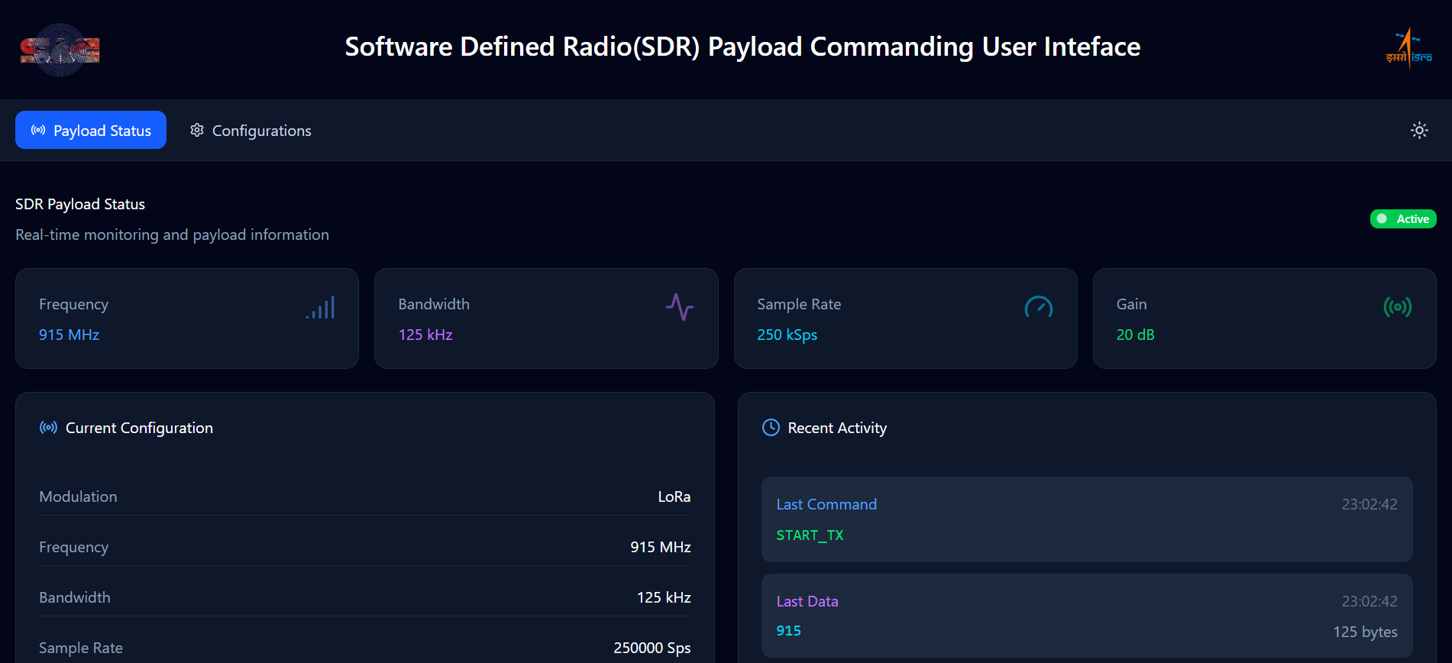Viewport: 1452px width, 663px height.
Task: Open the Configurations tab
Action: [251, 131]
